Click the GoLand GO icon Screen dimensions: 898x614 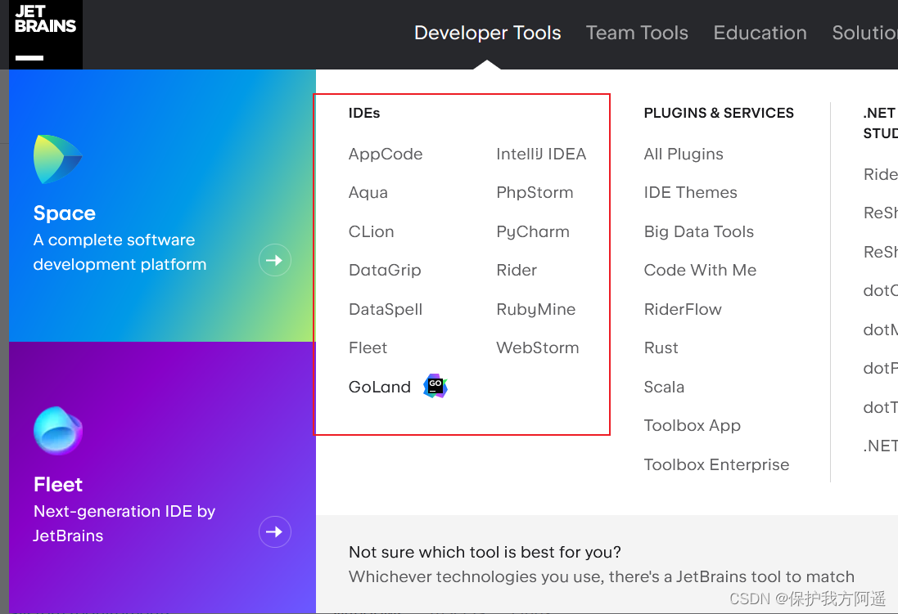(x=435, y=386)
